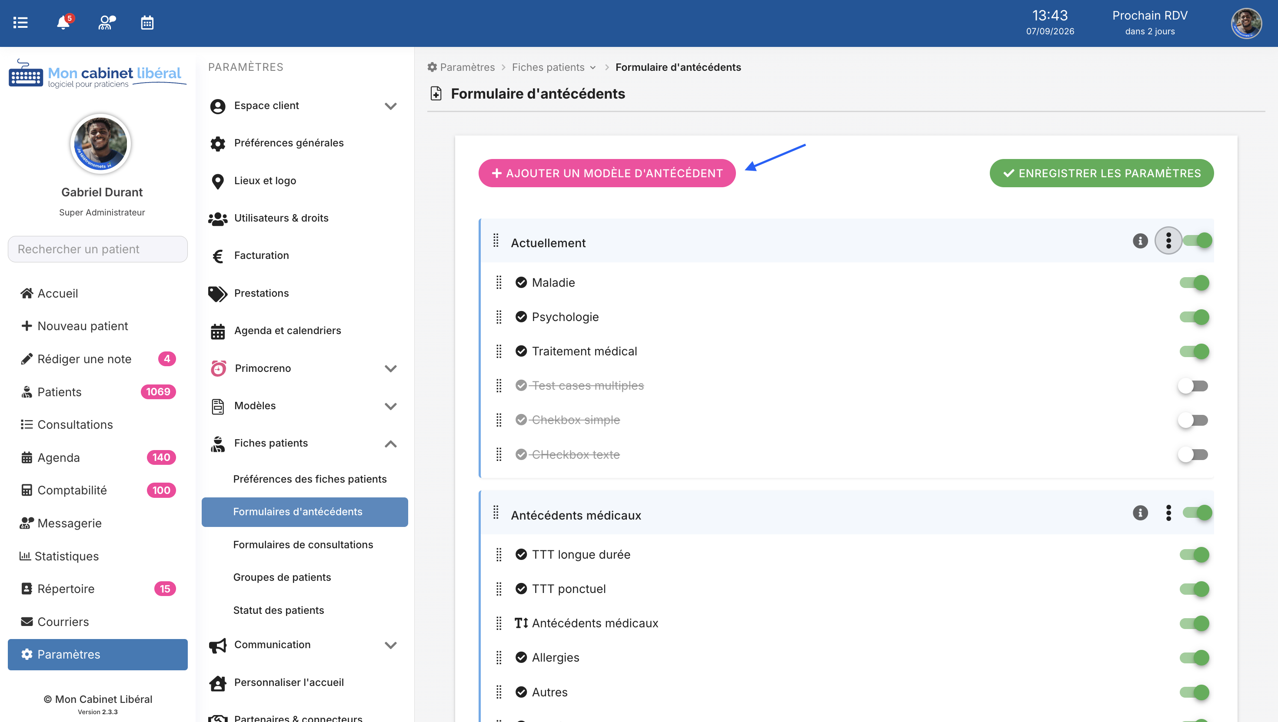The height and width of the screenshot is (722, 1278).
Task: Click drag handle of Actuellement header
Action: click(496, 241)
